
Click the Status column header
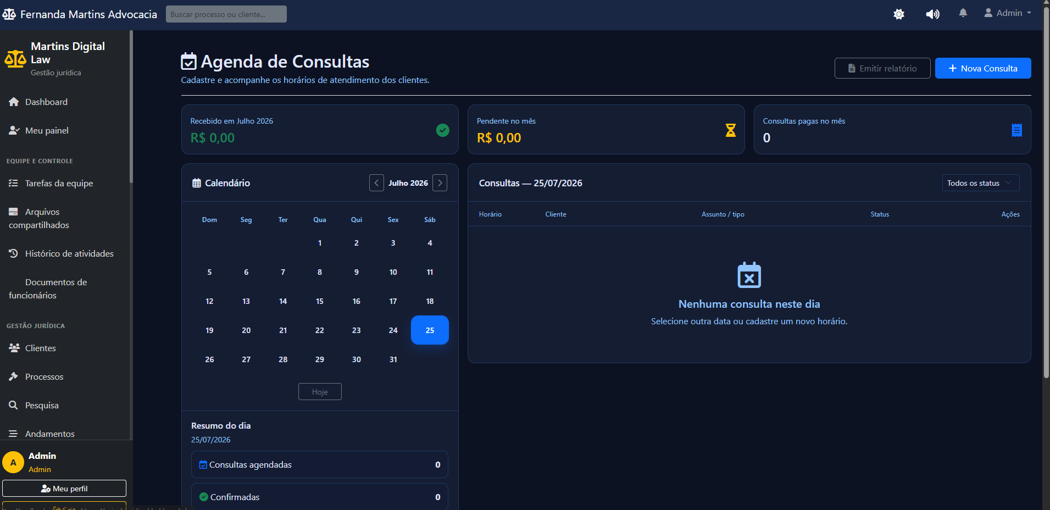(x=880, y=214)
